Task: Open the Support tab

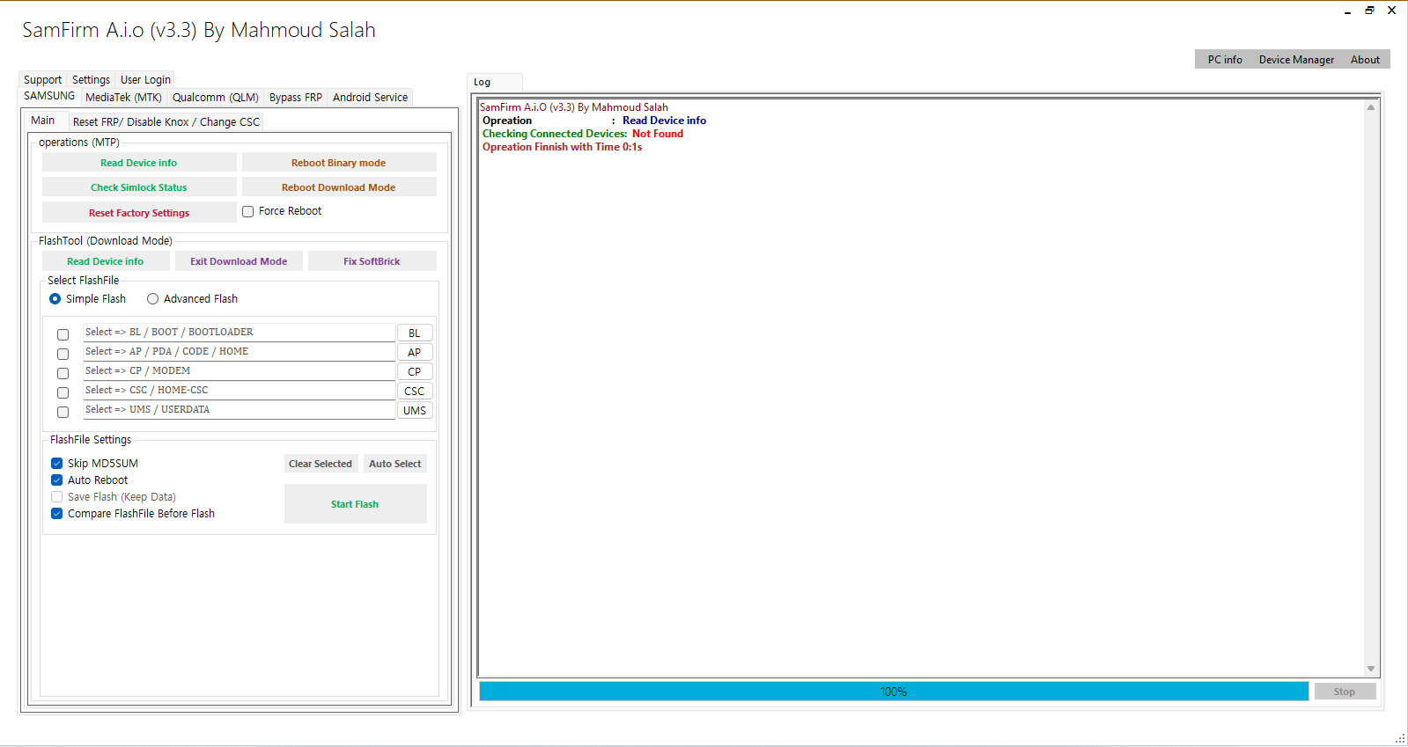Action: tap(42, 79)
